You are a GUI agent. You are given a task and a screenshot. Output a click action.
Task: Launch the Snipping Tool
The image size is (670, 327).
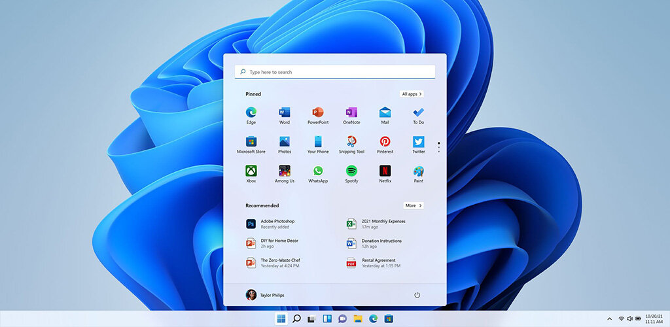(x=351, y=145)
